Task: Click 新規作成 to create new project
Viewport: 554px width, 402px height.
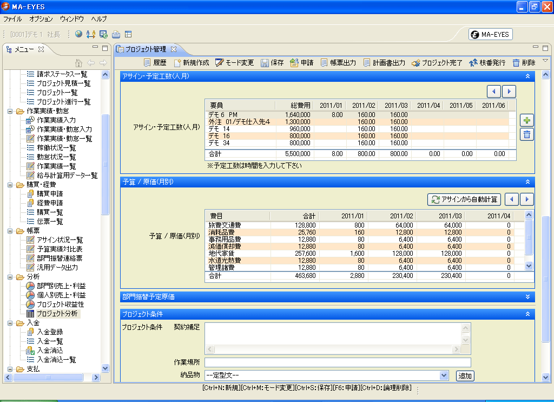Action: tap(191, 63)
